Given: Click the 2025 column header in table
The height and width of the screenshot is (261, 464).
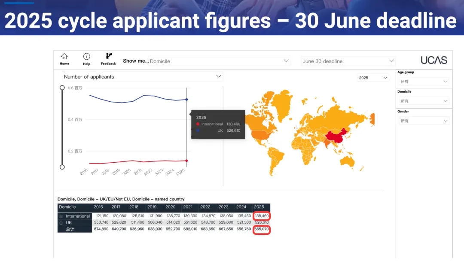Looking at the screenshot, I should click(x=259, y=207).
